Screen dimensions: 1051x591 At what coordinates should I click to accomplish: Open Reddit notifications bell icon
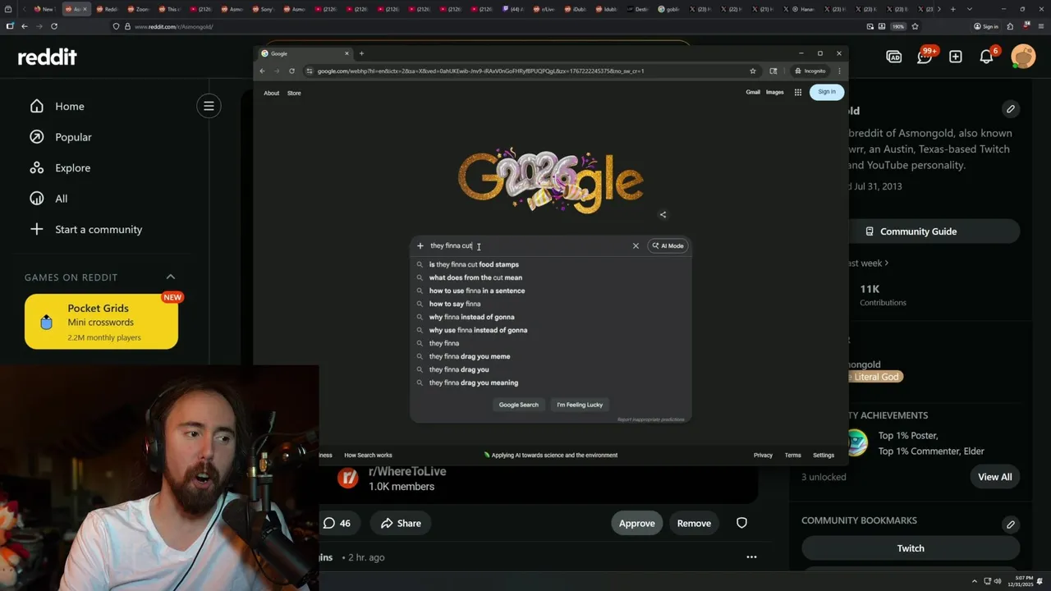pyautogui.click(x=986, y=57)
